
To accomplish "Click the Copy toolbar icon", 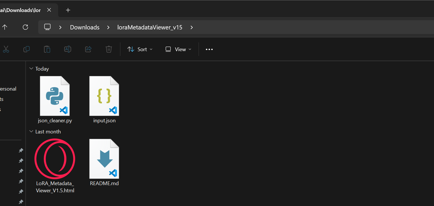I will tap(27, 49).
